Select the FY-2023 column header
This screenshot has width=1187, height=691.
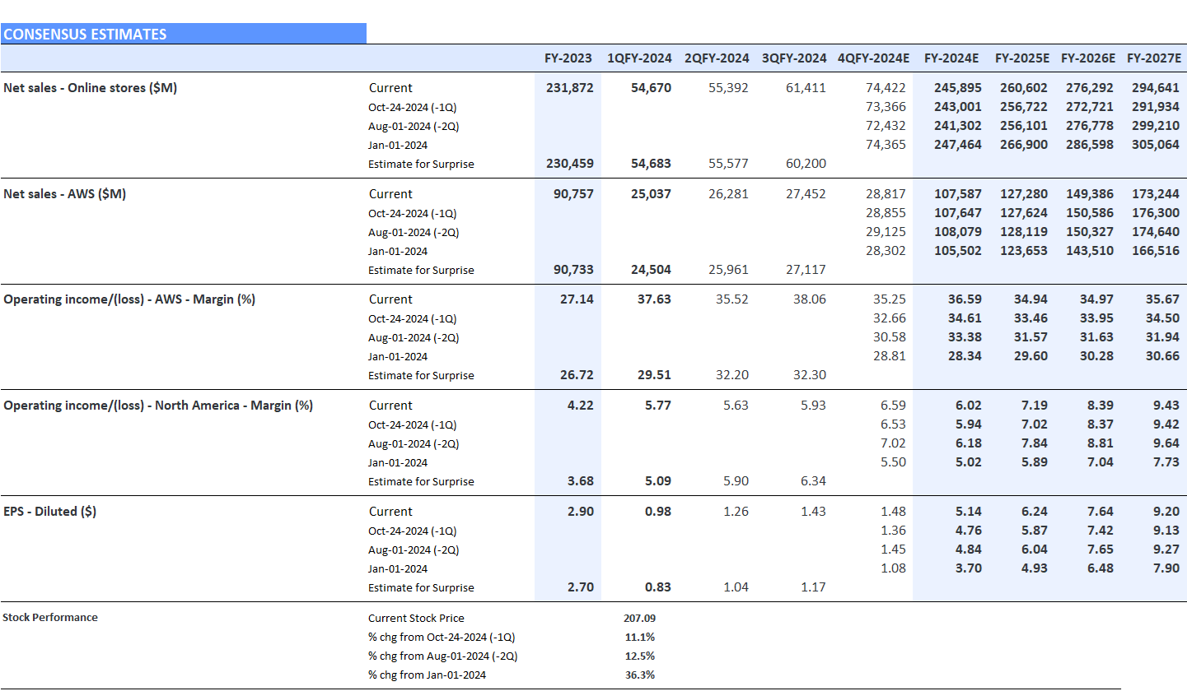tap(568, 58)
